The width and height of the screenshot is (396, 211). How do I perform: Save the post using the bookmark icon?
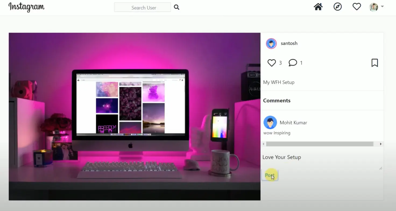(374, 63)
